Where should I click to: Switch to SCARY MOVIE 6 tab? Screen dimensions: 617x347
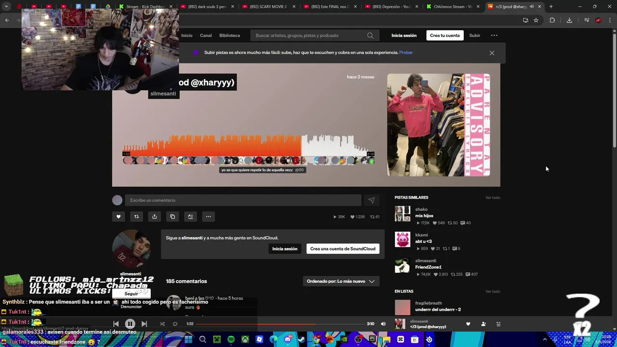coord(269,7)
